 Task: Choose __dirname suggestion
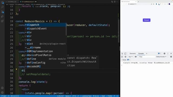(x=45, y=47)
